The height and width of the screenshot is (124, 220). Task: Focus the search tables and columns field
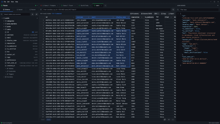[x=16, y=14]
